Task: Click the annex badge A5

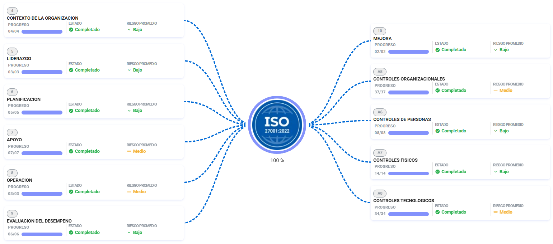Action: (380, 72)
